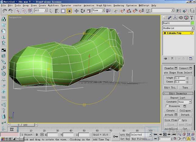Image resolution: width=196 pixels, height=142 pixels.
Task: Open the View reference coordinate dropdown
Action: [x=98, y=10]
